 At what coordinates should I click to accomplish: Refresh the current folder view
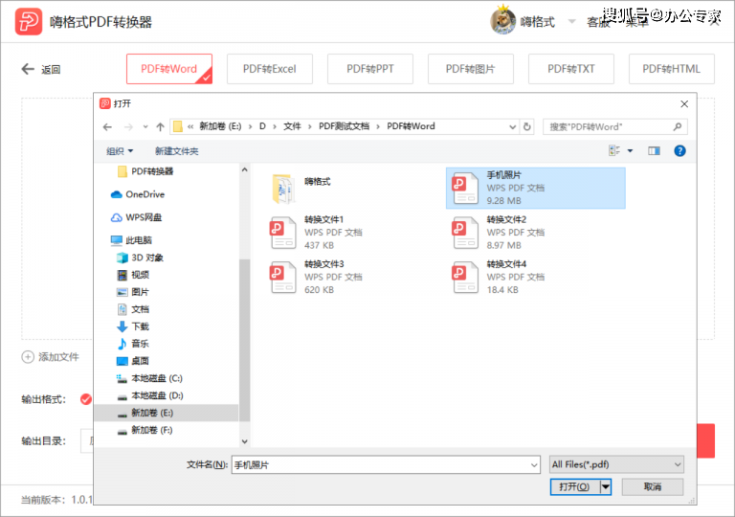point(527,126)
